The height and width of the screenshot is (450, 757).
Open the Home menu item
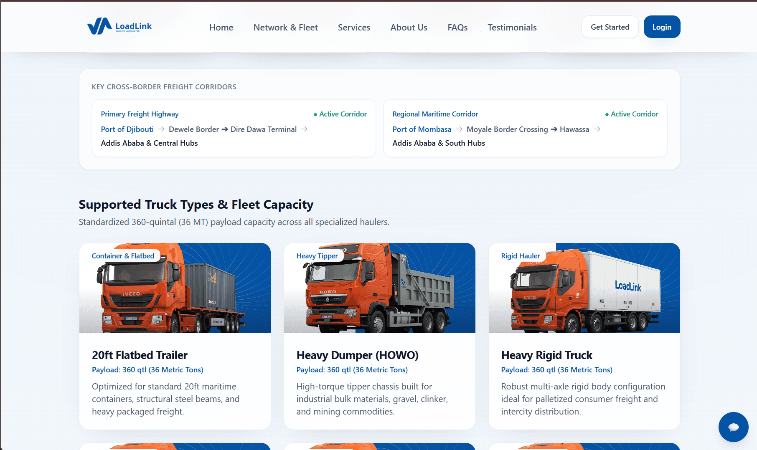pos(221,27)
